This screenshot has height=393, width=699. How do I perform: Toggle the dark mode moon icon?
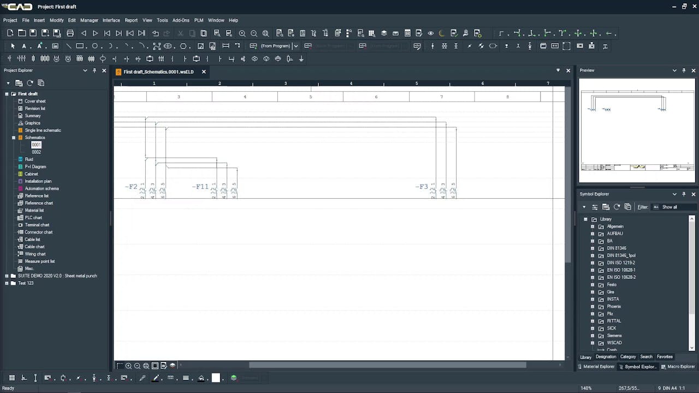point(442,33)
